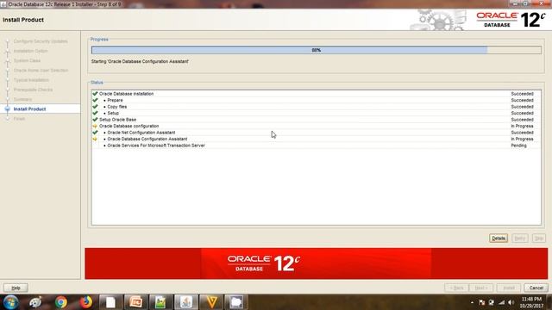552x310 pixels.
Task: Select the Prepare status row
Action: click(317, 100)
